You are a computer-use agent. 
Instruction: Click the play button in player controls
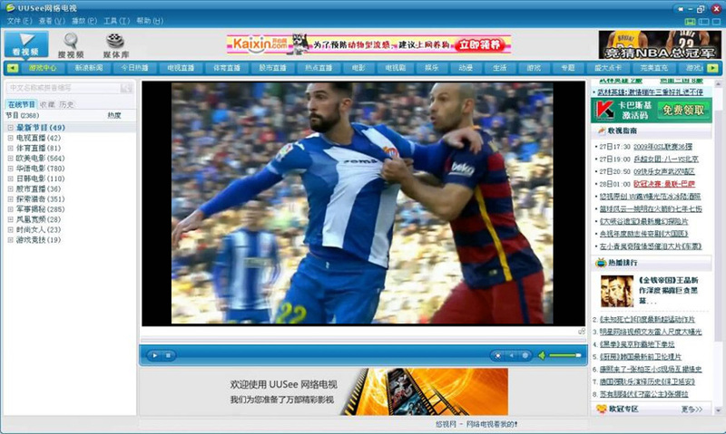point(154,355)
